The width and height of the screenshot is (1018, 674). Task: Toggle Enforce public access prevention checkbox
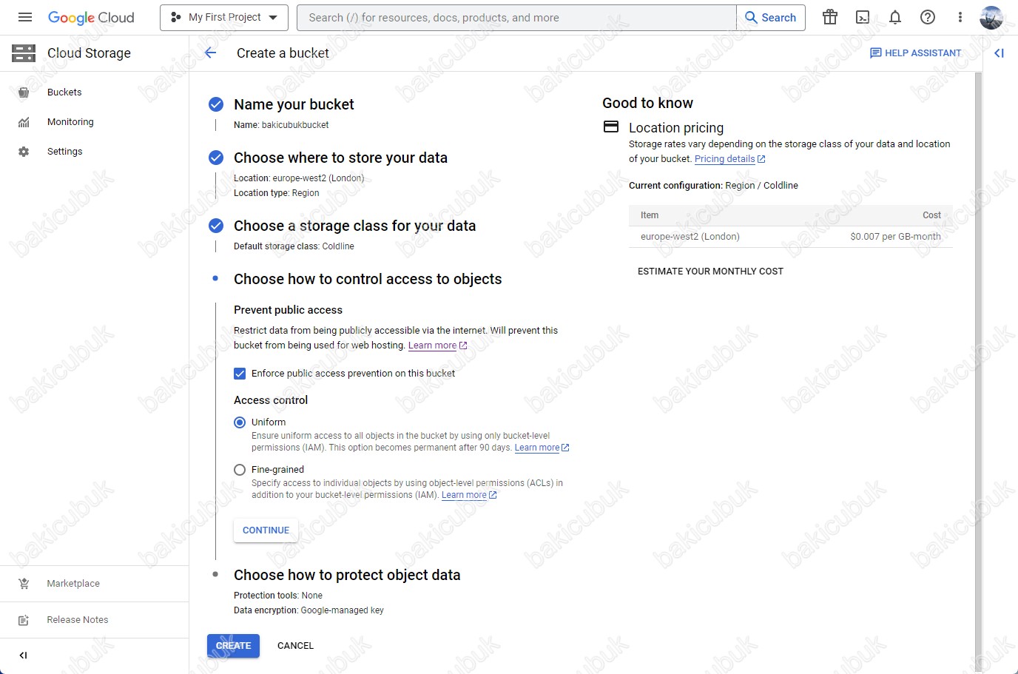coord(240,374)
